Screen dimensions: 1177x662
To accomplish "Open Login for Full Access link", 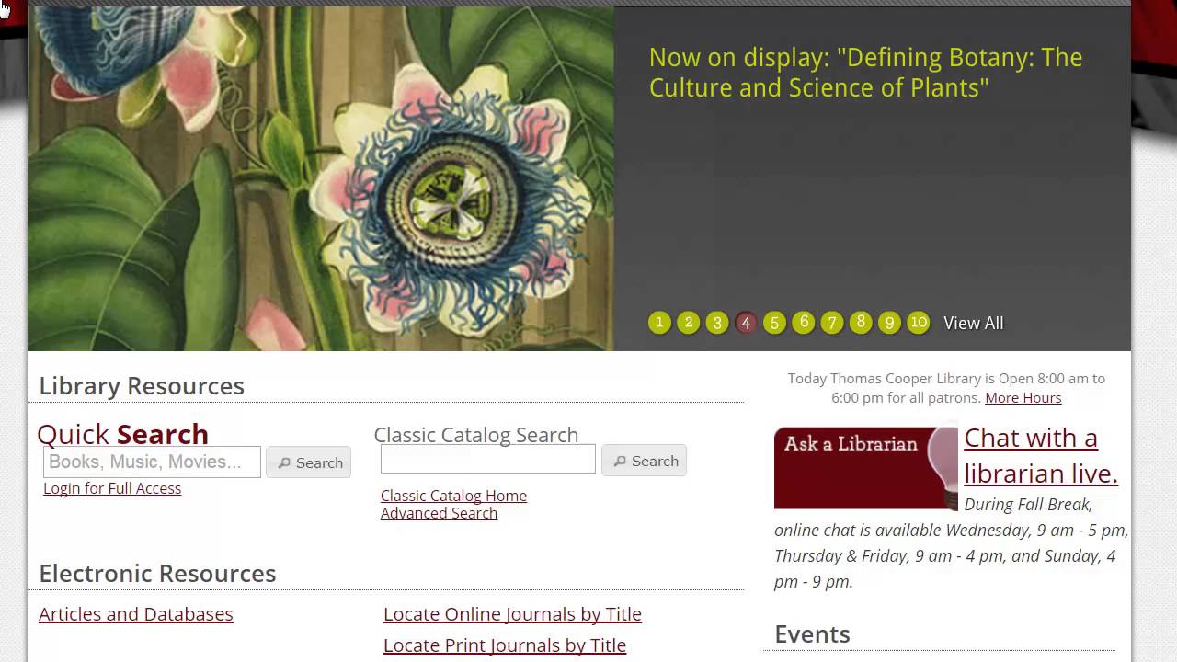I will point(112,488).
